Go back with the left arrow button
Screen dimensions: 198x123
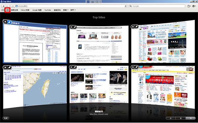[3, 6]
